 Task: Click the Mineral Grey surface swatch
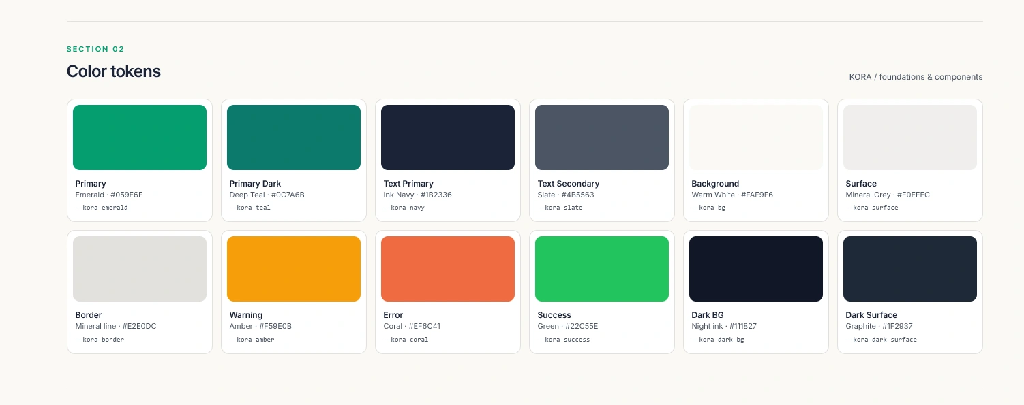910,137
